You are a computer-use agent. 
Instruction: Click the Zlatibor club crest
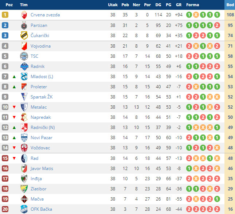[24, 189]
